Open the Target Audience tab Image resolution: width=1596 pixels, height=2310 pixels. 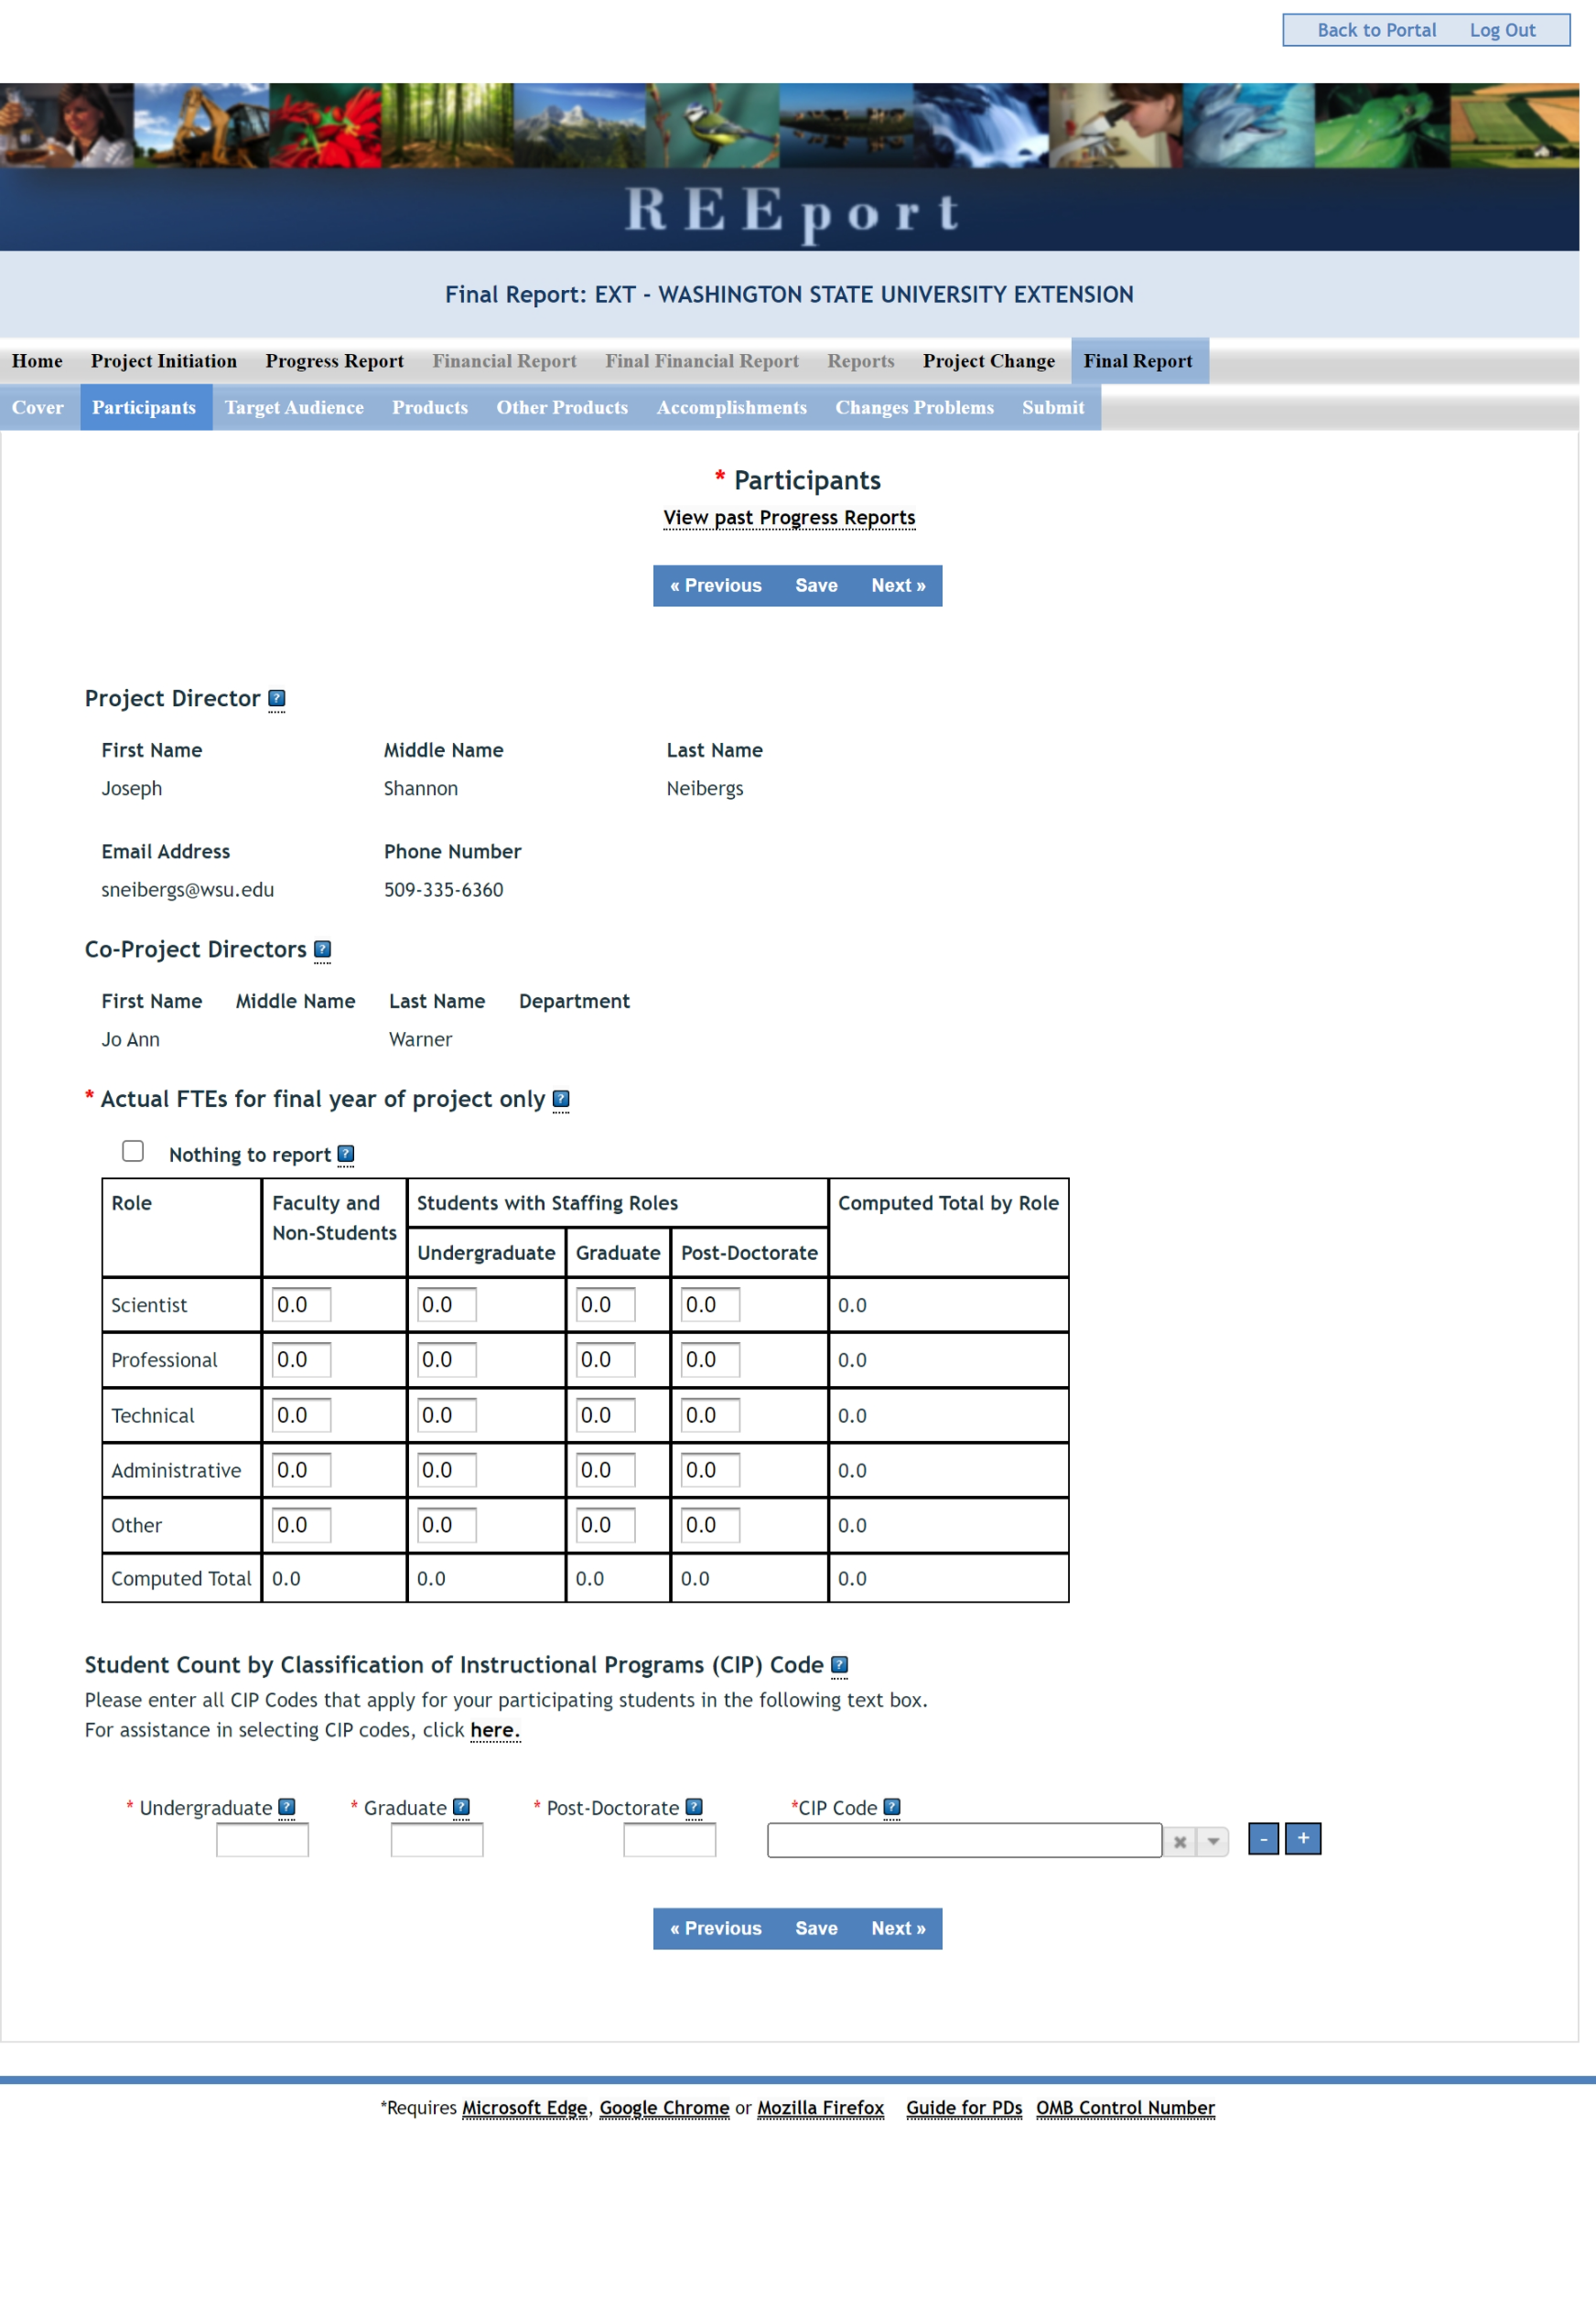click(294, 408)
